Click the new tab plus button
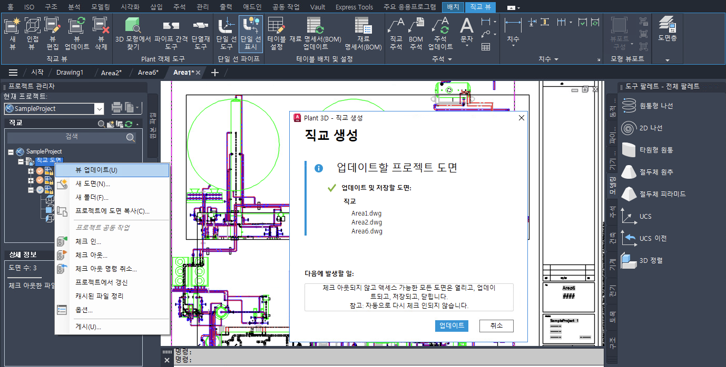This screenshot has height=367, width=726. [214, 73]
